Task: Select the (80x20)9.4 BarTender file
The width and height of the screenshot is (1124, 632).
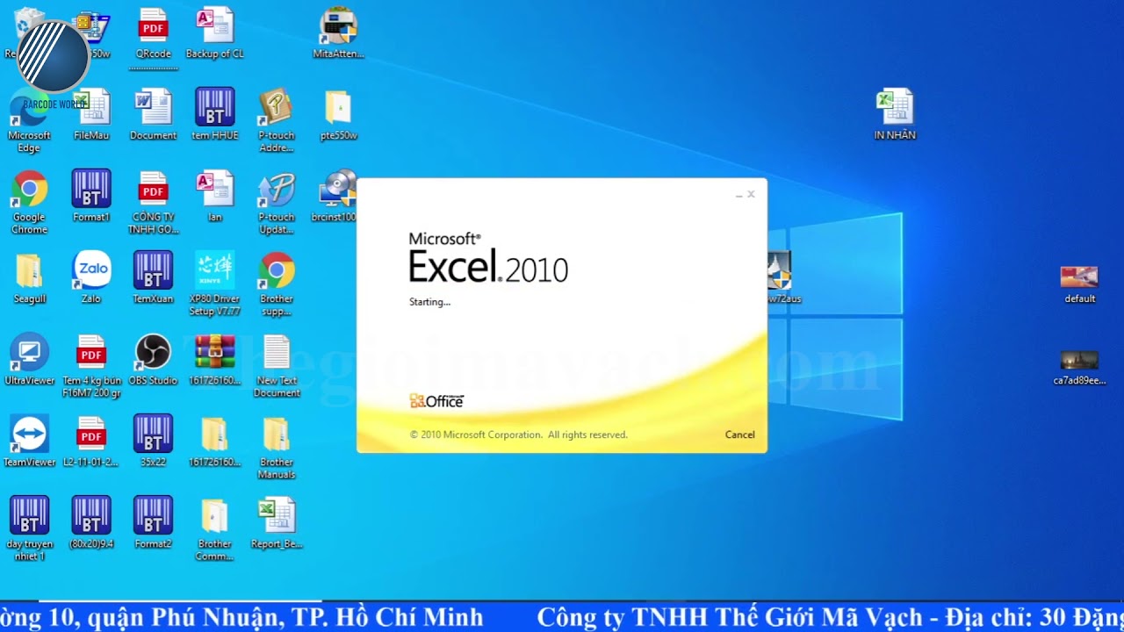Action: [x=91, y=524]
